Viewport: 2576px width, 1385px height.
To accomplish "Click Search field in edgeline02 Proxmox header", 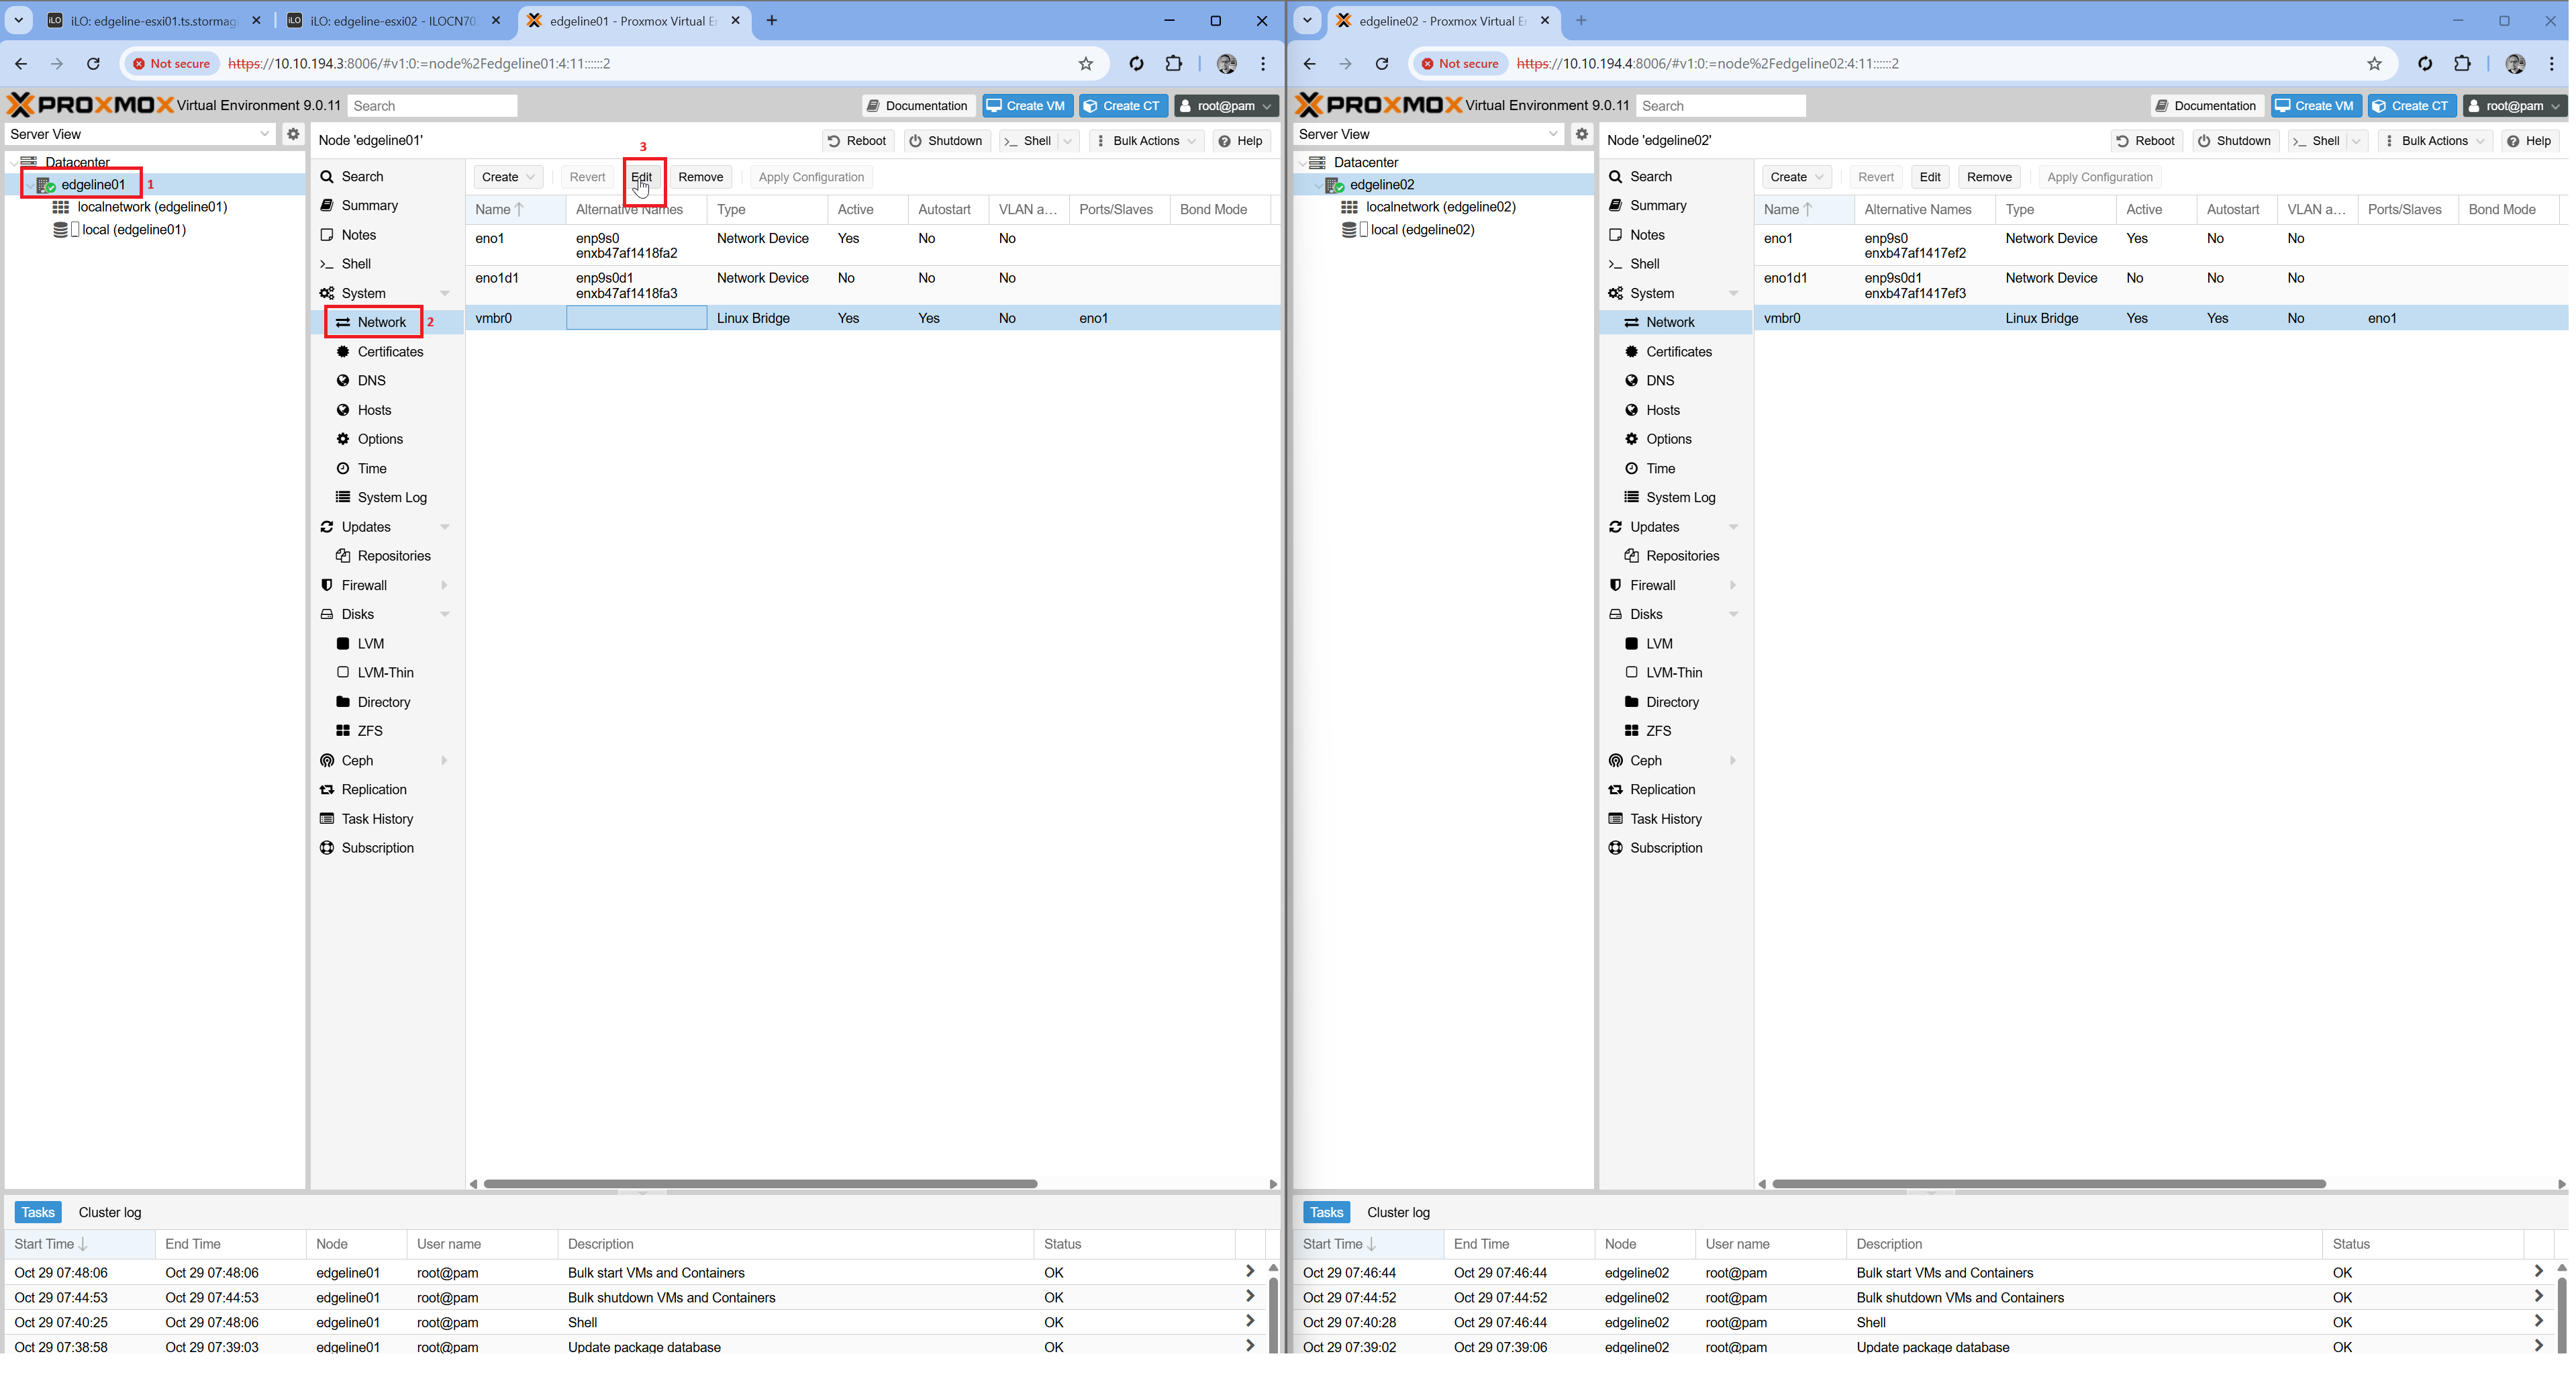I will click(1720, 106).
